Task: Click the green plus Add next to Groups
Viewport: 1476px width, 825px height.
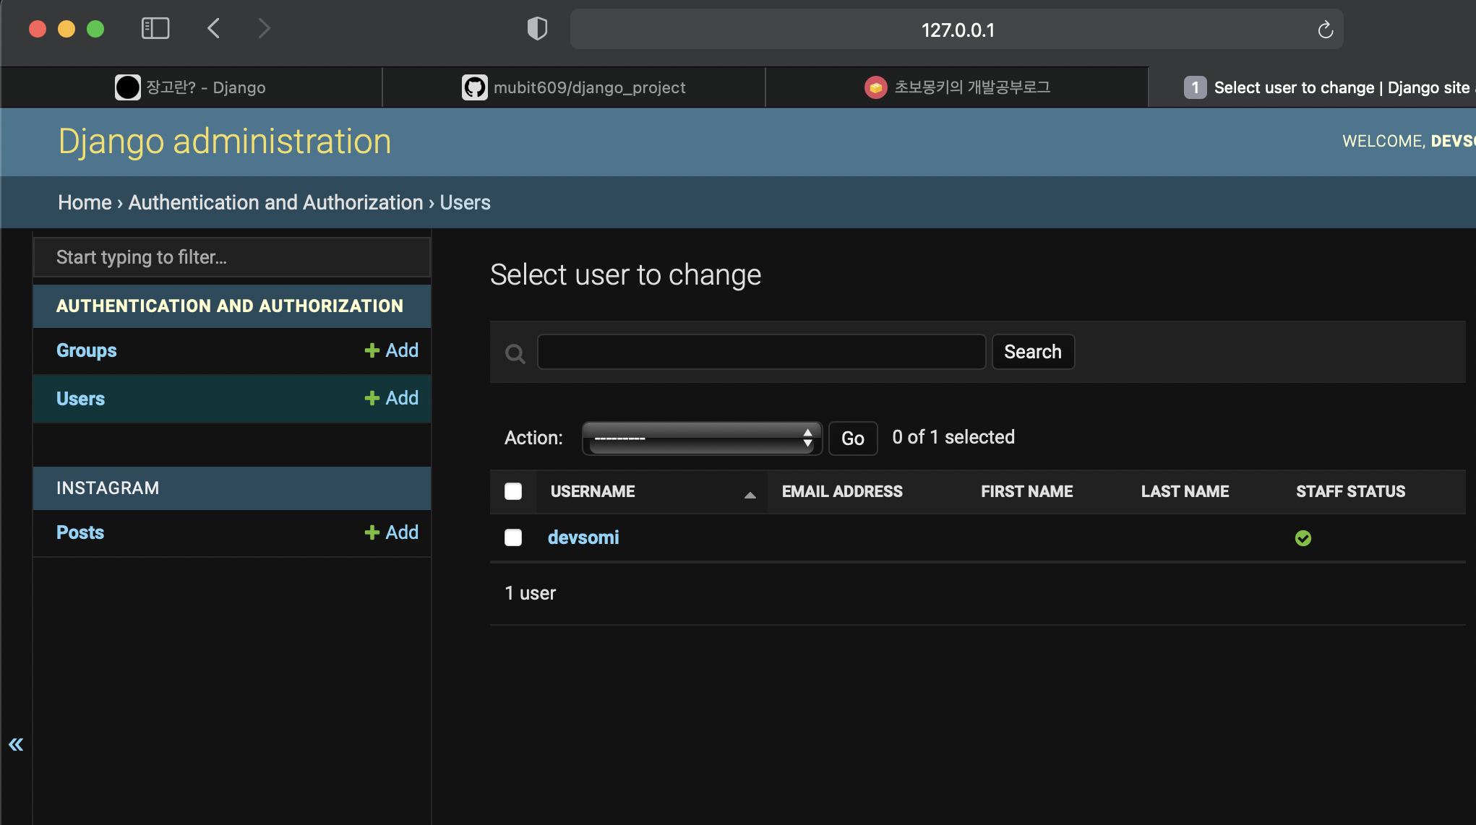Action: 391,350
